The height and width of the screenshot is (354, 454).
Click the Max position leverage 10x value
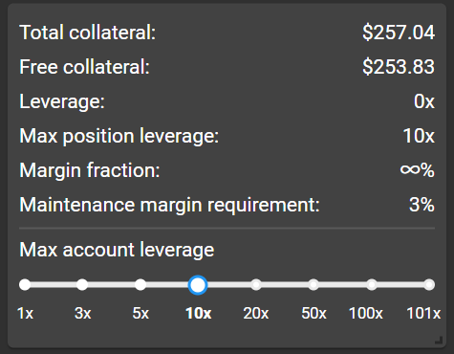point(419,136)
